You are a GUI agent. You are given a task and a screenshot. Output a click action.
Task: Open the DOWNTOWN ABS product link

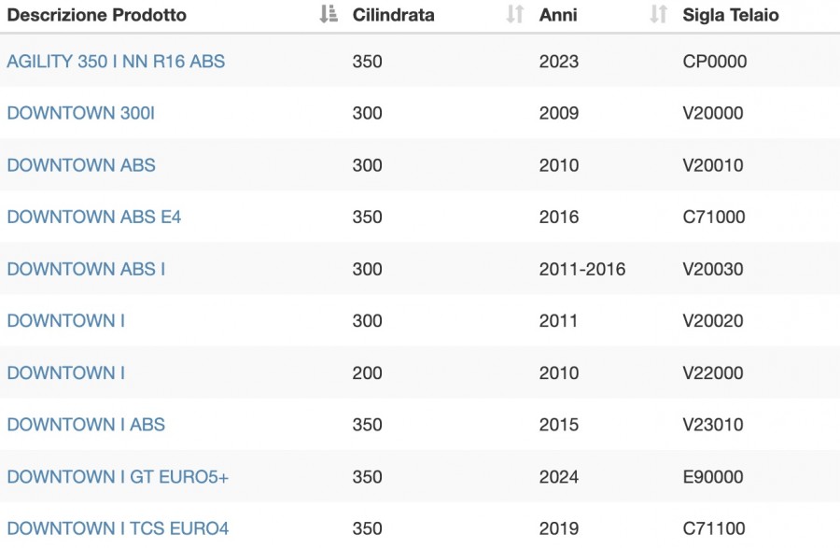(81, 165)
